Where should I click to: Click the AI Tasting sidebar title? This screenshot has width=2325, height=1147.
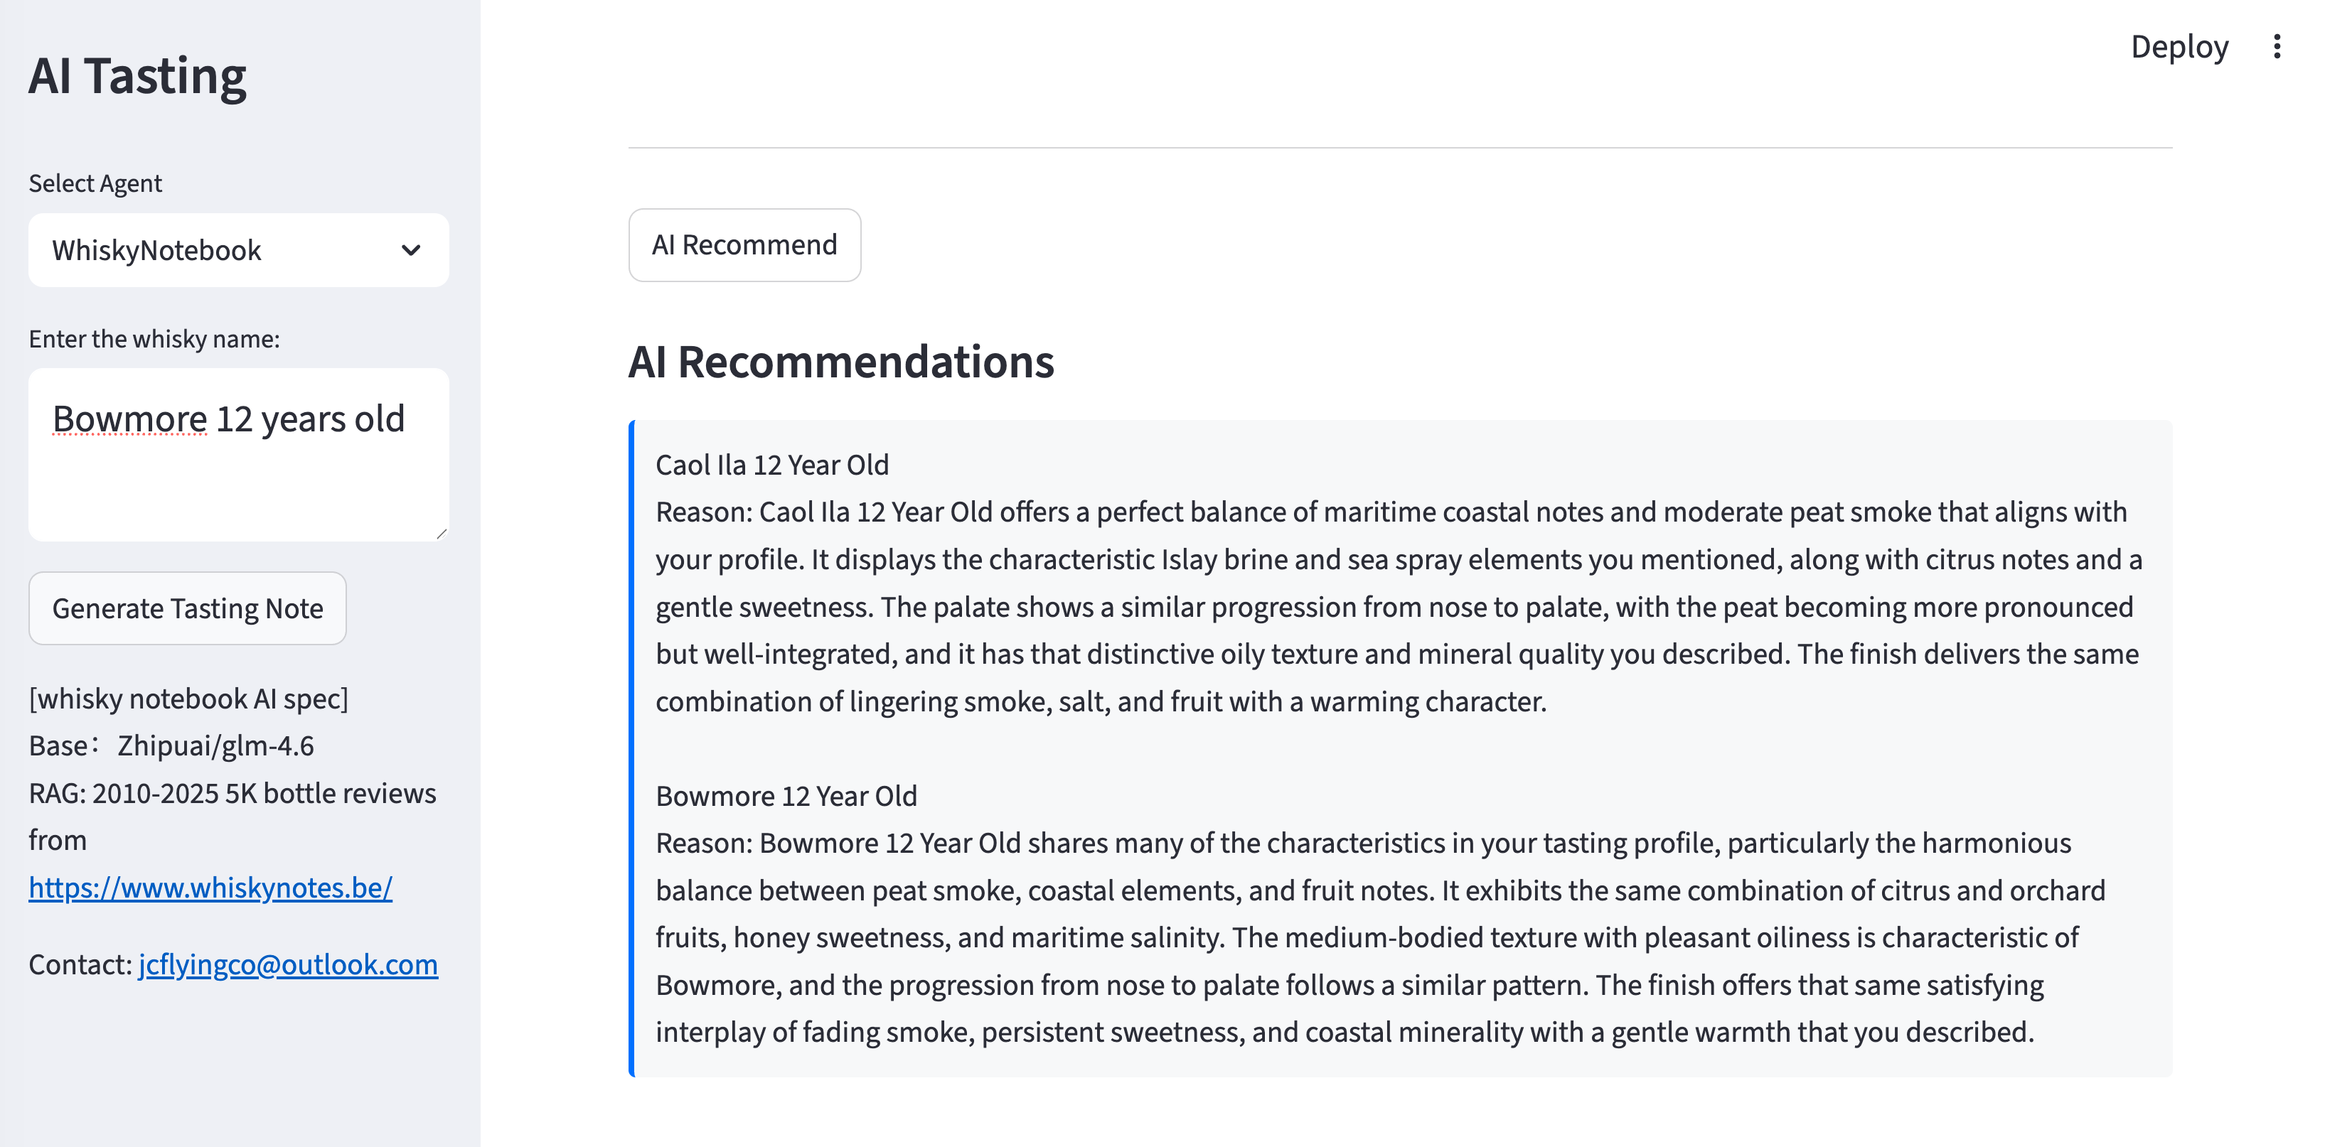click(137, 76)
